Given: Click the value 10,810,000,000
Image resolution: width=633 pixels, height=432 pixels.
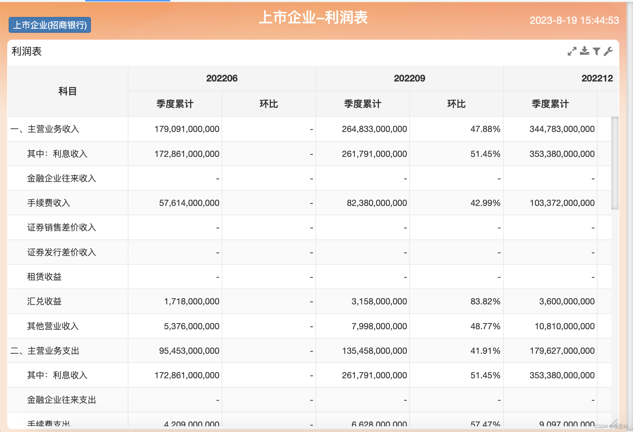Looking at the screenshot, I should point(565,326).
